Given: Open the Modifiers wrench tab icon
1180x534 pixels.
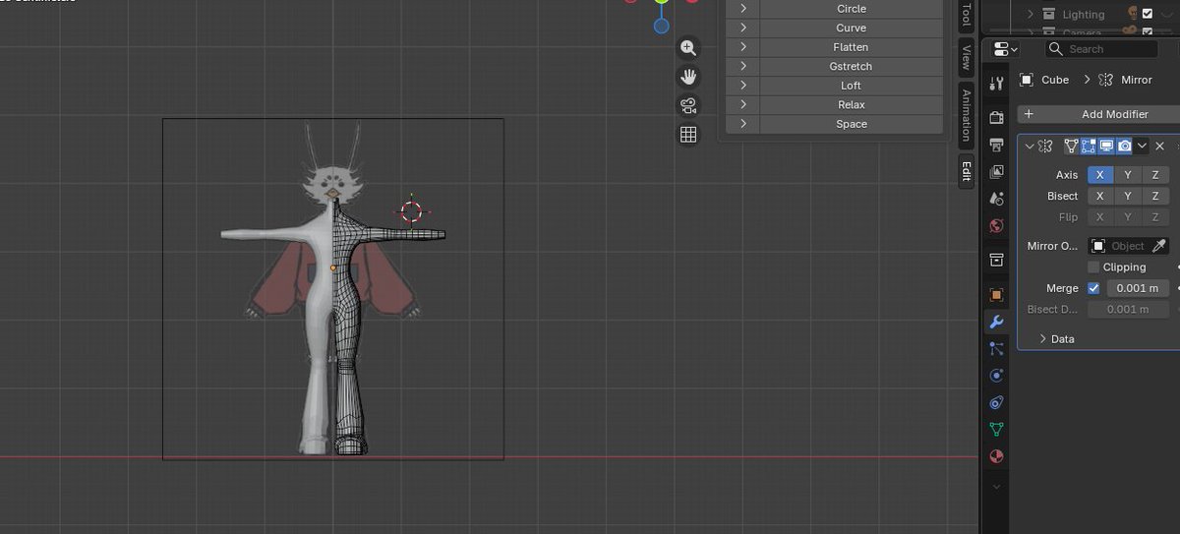Looking at the screenshot, I should click(x=996, y=322).
